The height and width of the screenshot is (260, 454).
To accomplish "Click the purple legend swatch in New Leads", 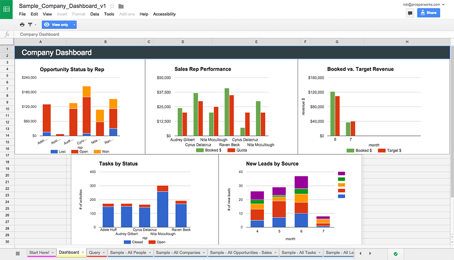I will [x=341, y=173].
